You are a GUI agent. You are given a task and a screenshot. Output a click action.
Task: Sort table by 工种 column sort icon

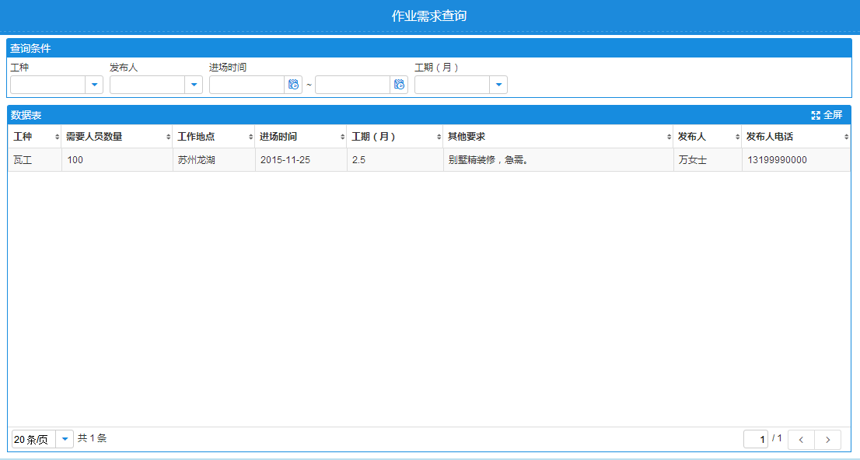[58, 137]
